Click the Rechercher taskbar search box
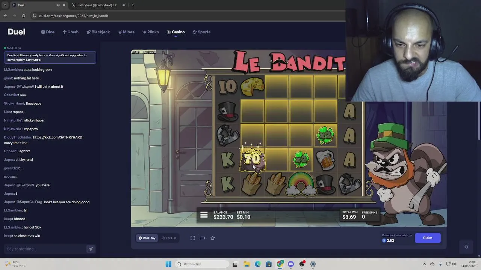481x270 pixels. pos(203,264)
